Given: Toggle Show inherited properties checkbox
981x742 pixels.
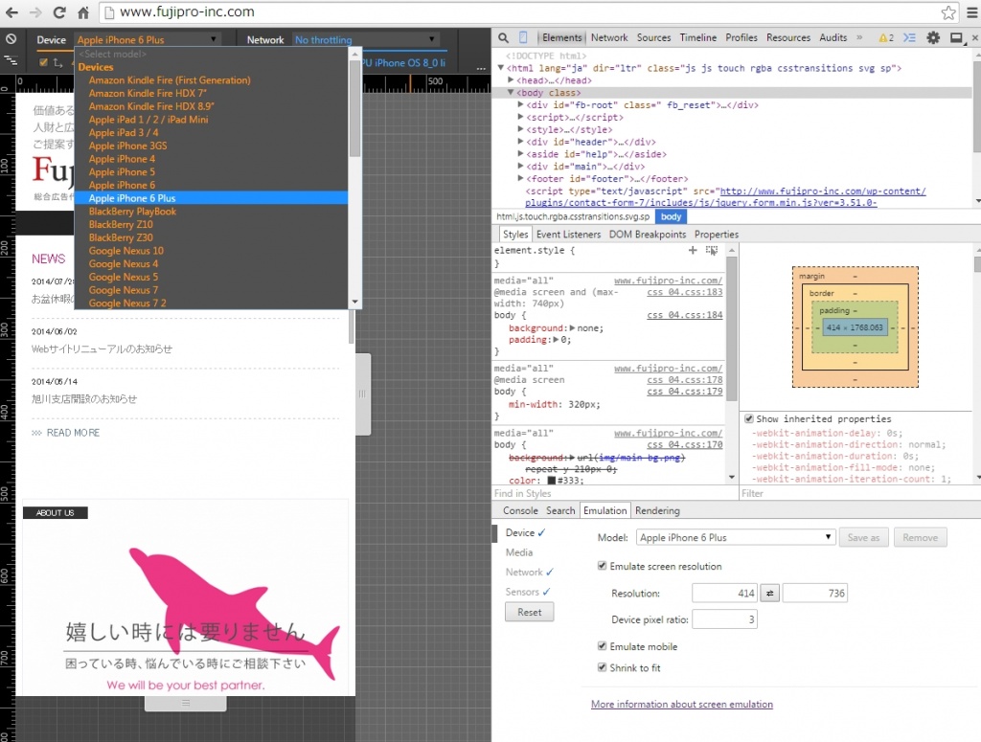Looking at the screenshot, I should pos(748,418).
